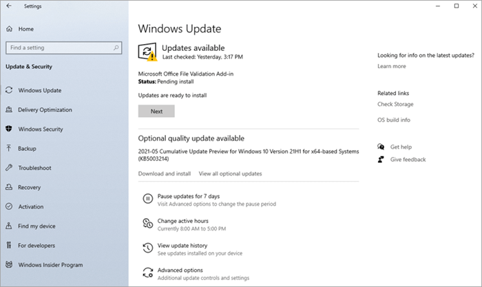Click 'Last checked: Yesterday, 3:17 PM' text
This screenshot has width=482, height=287.
click(x=202, y=57)
